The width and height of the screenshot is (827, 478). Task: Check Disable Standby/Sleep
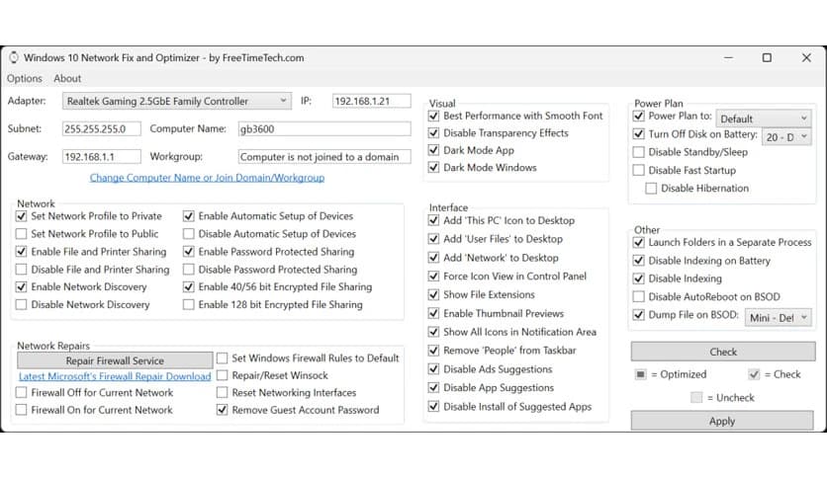tap(639, 152)
